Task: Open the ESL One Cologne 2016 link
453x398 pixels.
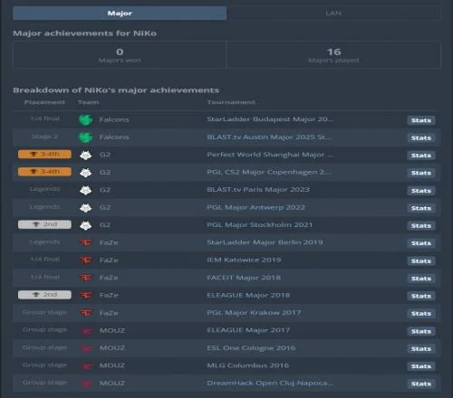Action: (251, 348)
